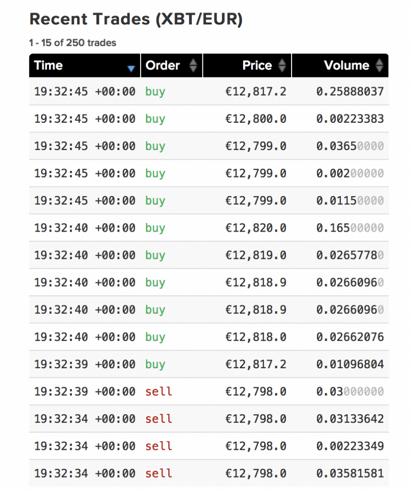Click the Order column header label

coord(163,66)
